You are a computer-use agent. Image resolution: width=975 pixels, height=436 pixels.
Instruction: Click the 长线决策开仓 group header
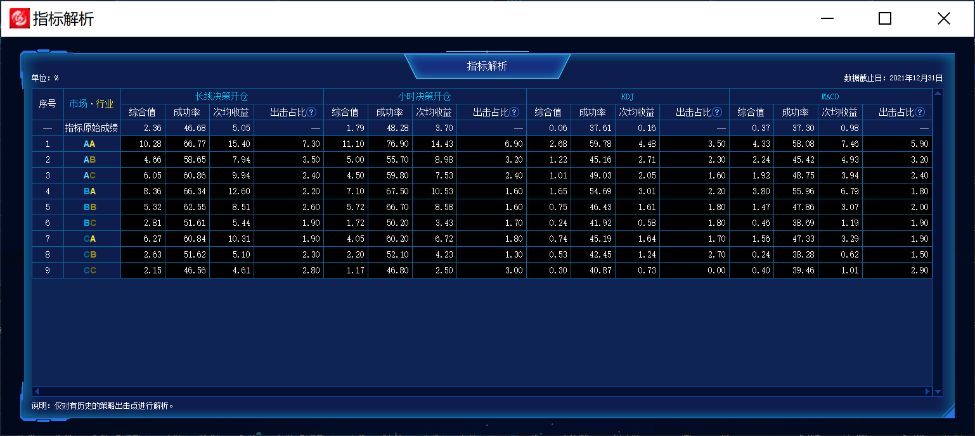tap(221, 96)
